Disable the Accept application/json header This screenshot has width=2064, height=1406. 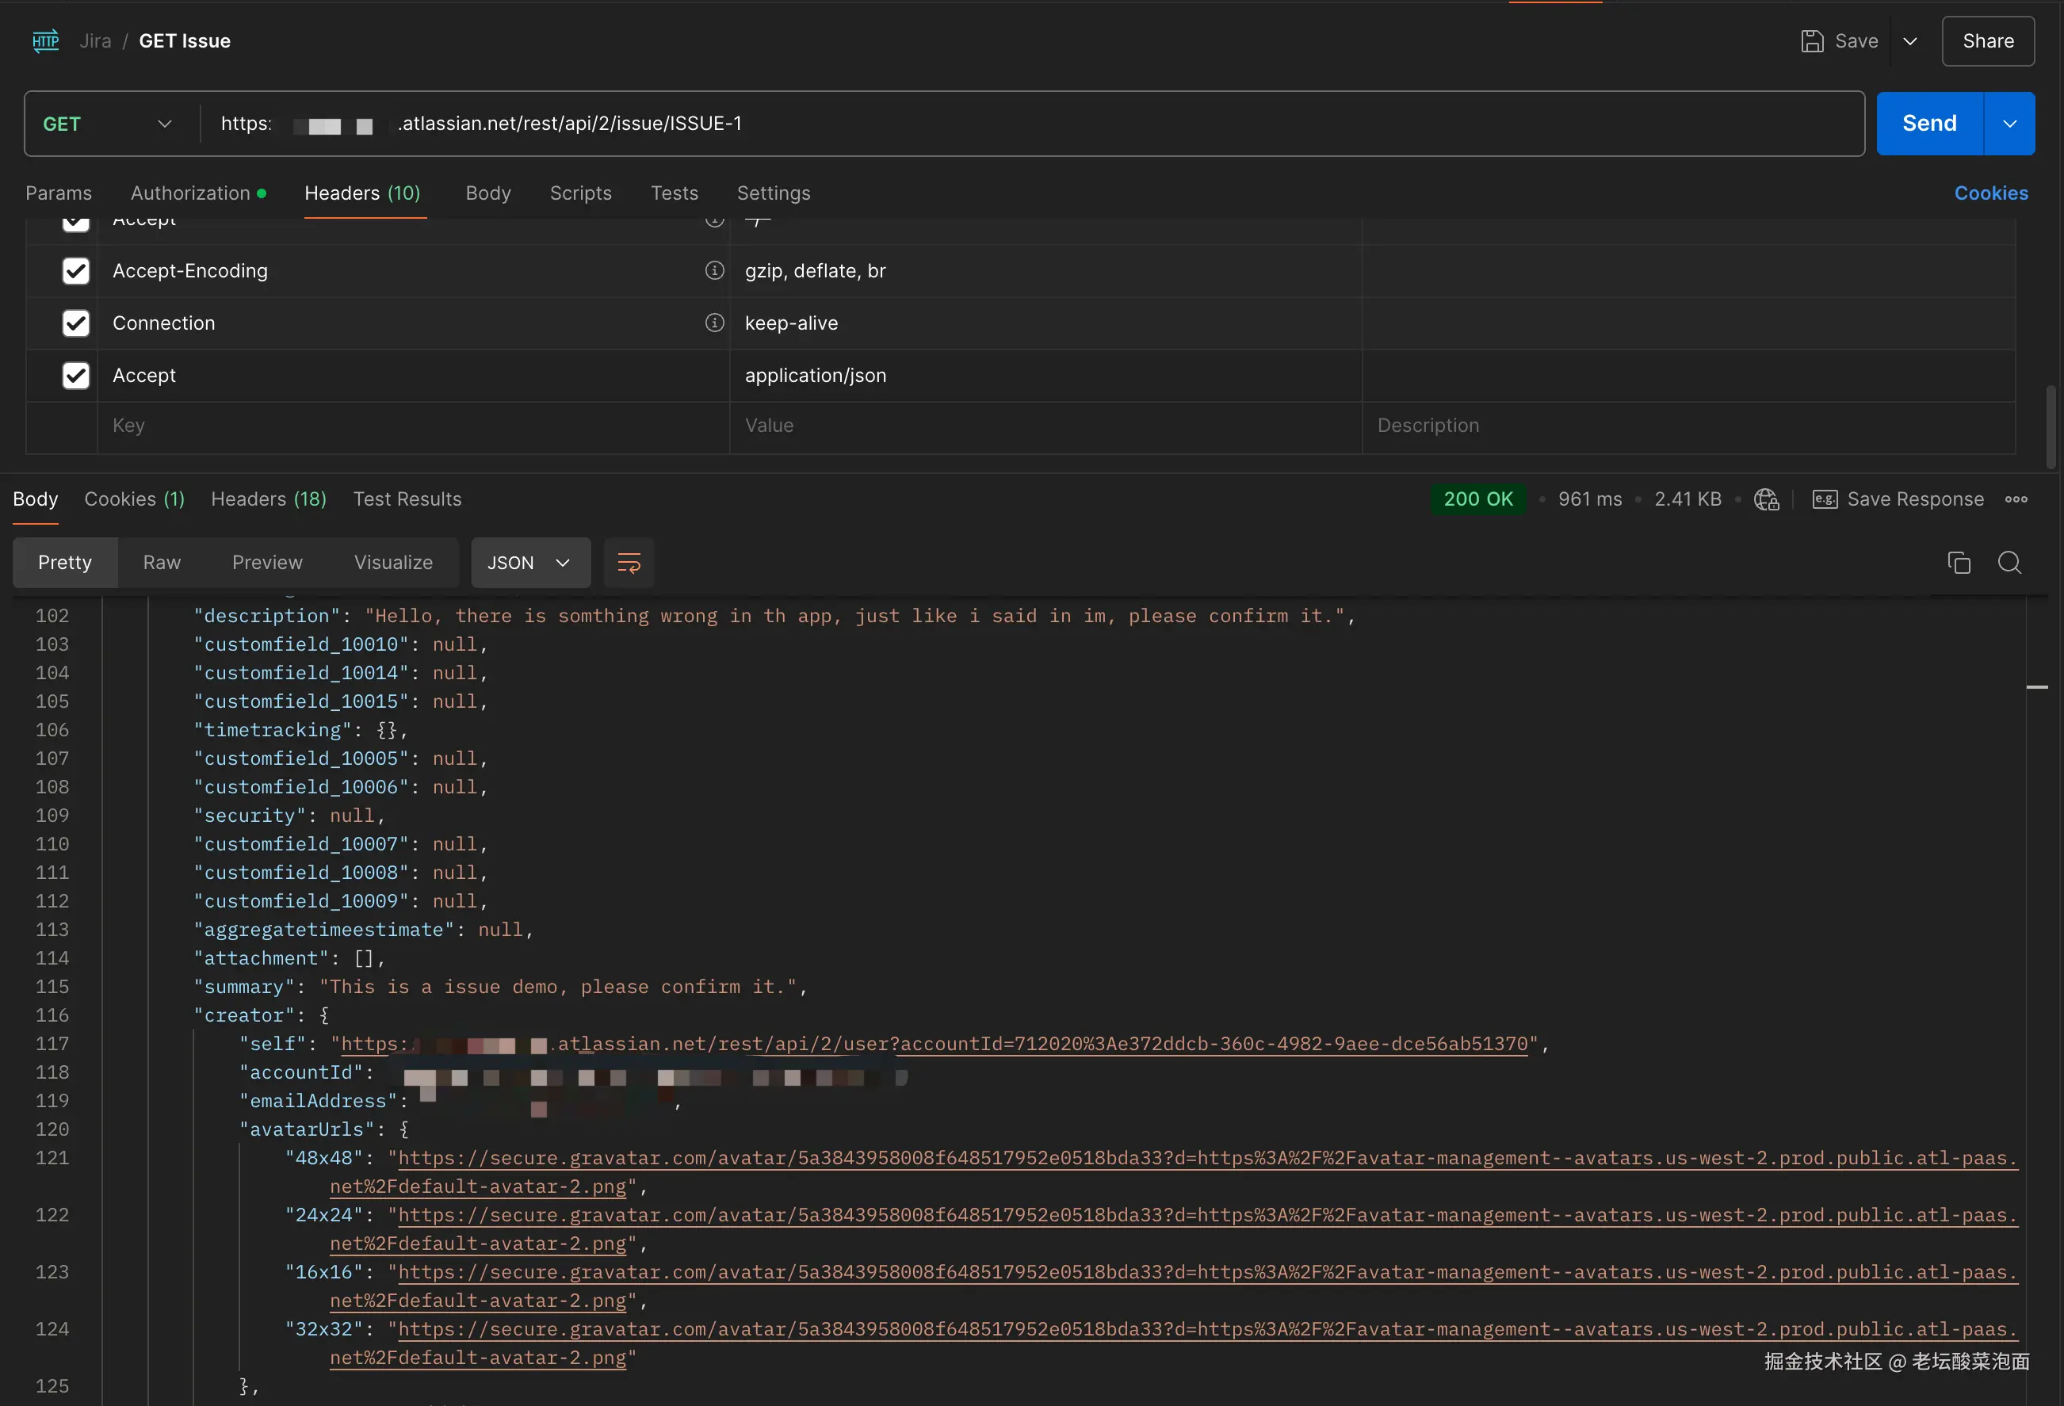(76, 376)
